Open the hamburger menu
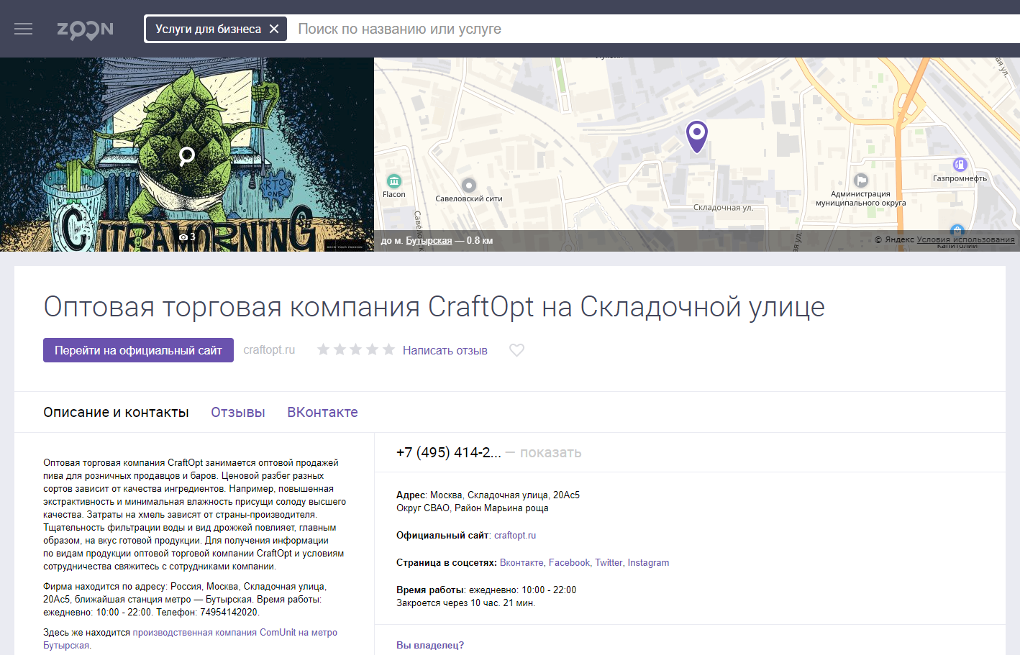 coord(24,29)
